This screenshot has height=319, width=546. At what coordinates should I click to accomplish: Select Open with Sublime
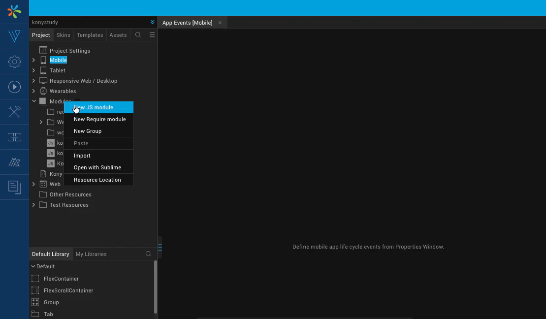[x=98, y=167]
